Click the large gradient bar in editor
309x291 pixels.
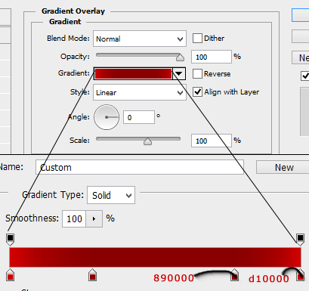155,257
